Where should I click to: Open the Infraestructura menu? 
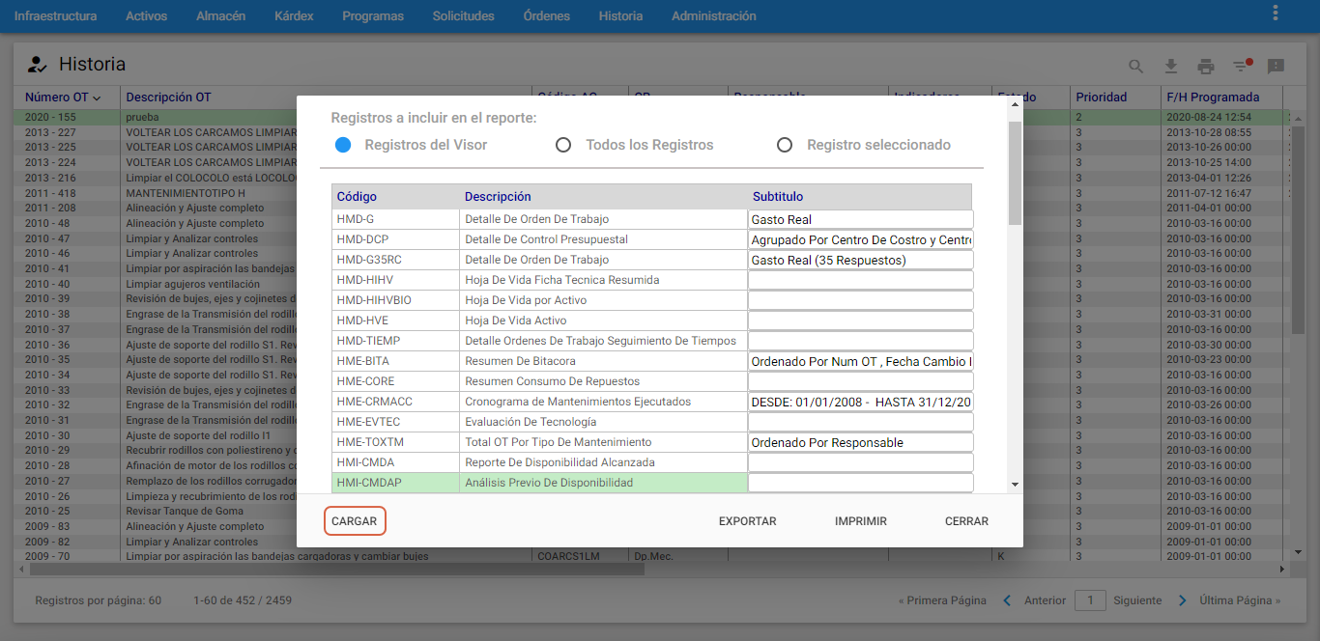coord(55,16)
